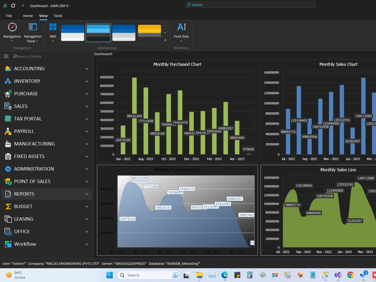The width and height of the screenshot is (376, 282).
Task: Click the AIMS application logo
Action: pos(5,6)
